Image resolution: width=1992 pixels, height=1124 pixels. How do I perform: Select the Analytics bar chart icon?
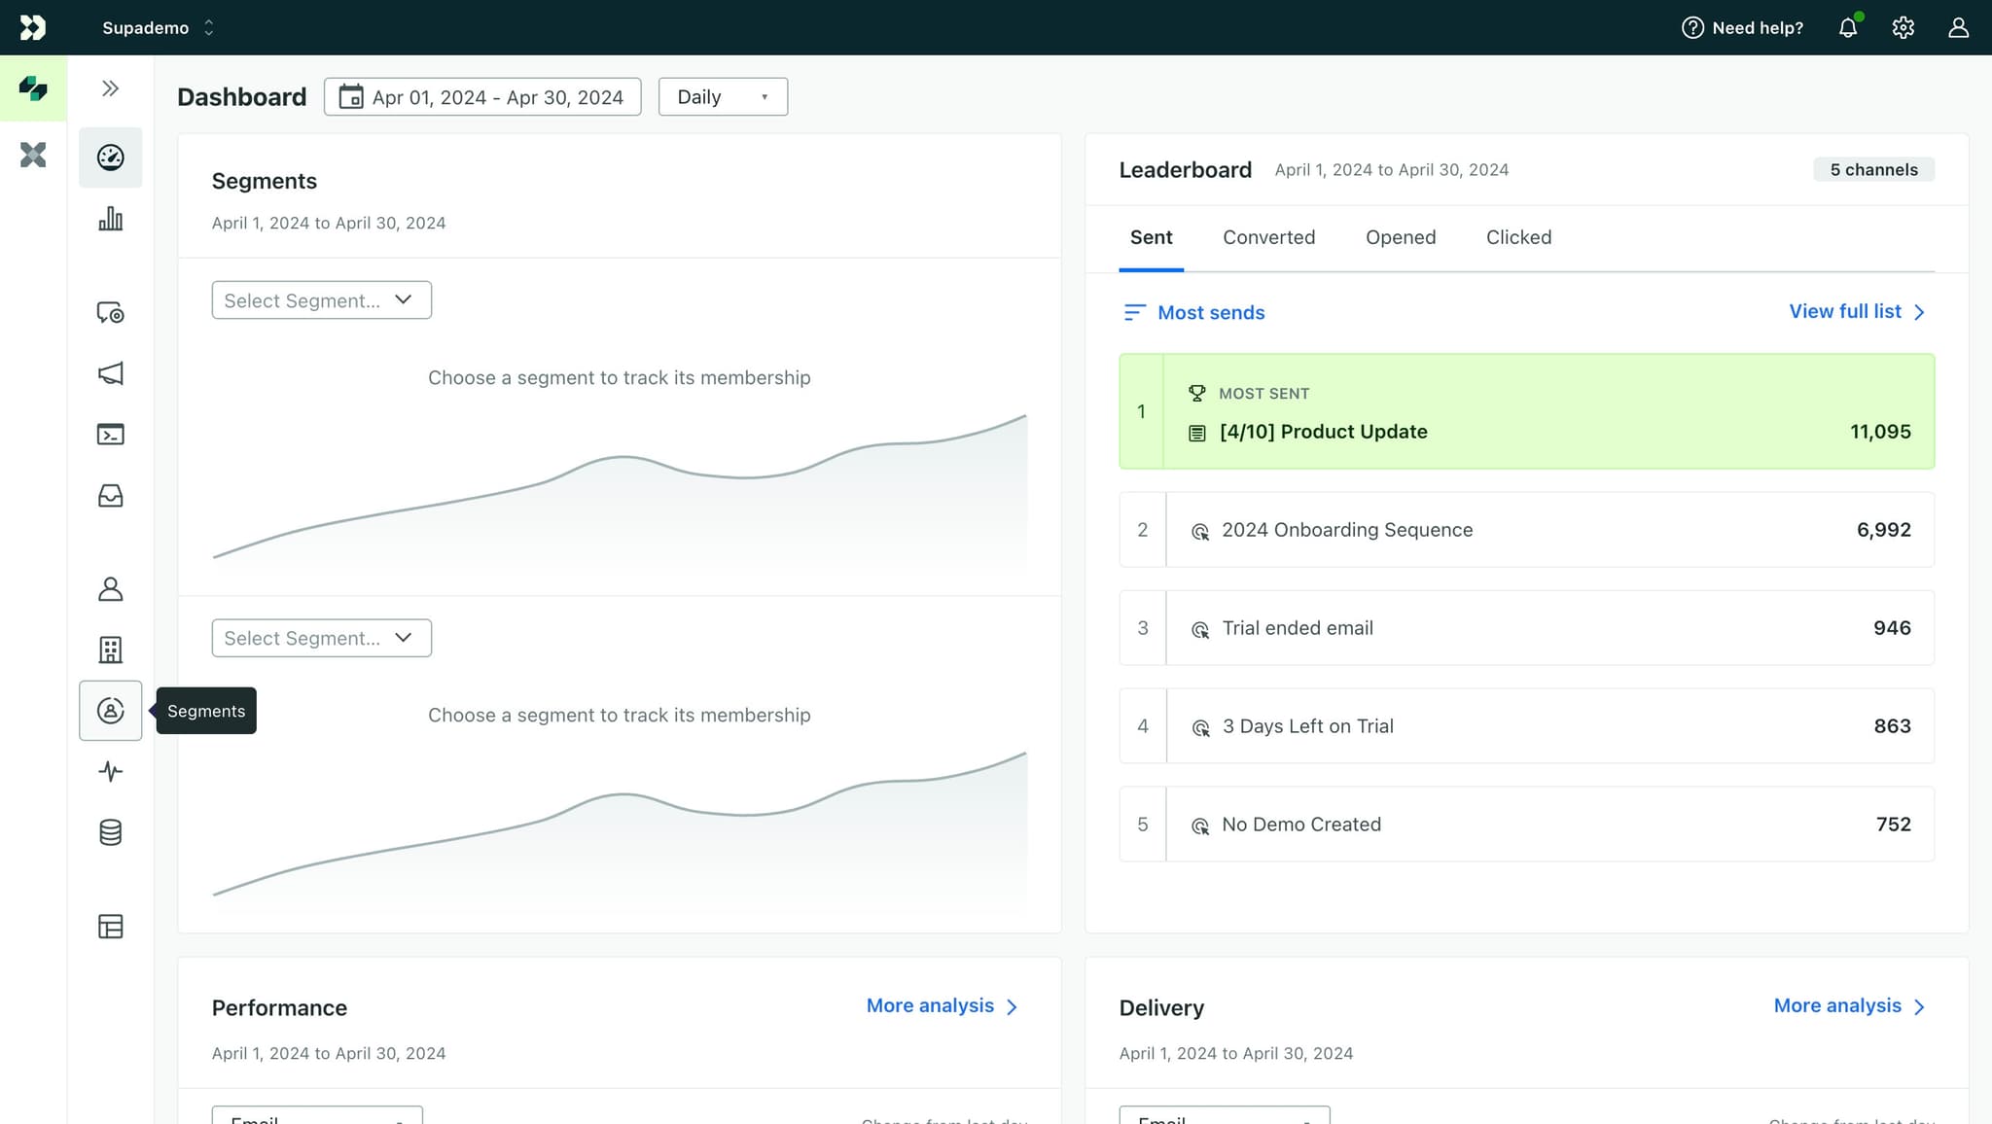110,219
